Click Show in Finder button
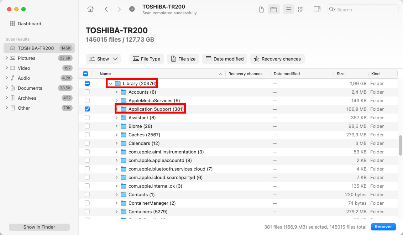Image resolution: width=403 pixels, height=235 pixels. (39, 227)
